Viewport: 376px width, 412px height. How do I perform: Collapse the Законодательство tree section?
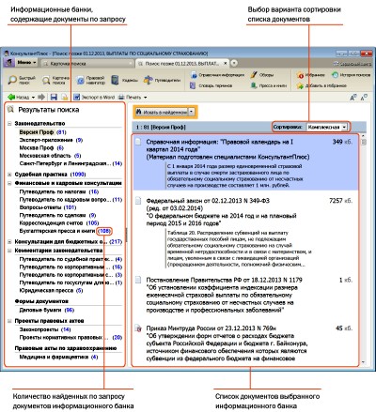point(9,123)
